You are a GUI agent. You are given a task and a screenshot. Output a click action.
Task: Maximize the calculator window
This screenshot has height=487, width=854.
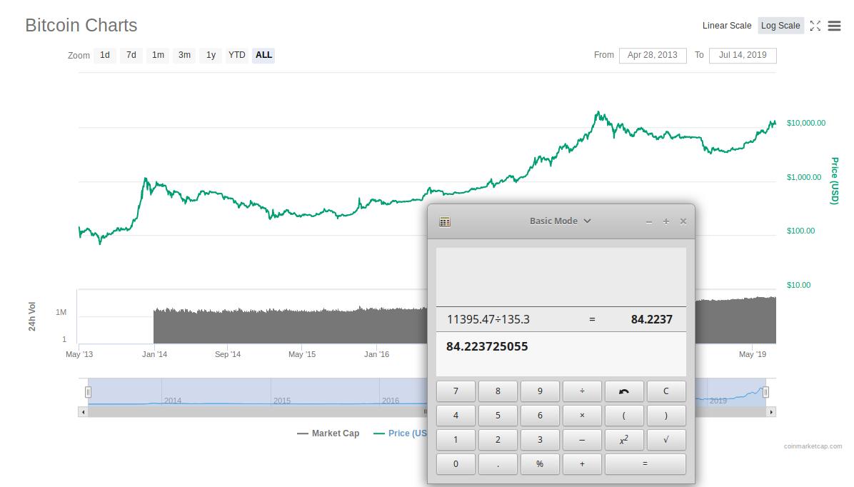(x=666, y=221)
